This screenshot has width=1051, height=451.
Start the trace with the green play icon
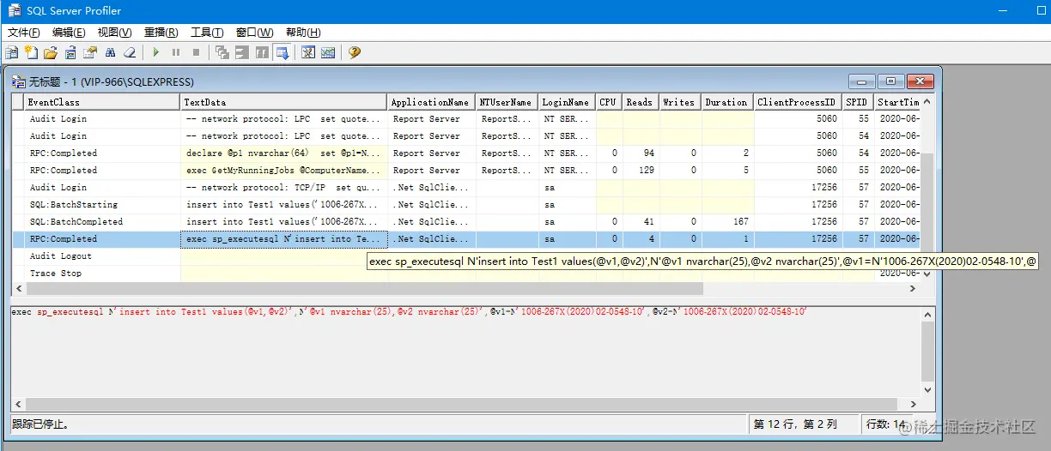pyautogui.click(x=155, y=52)
